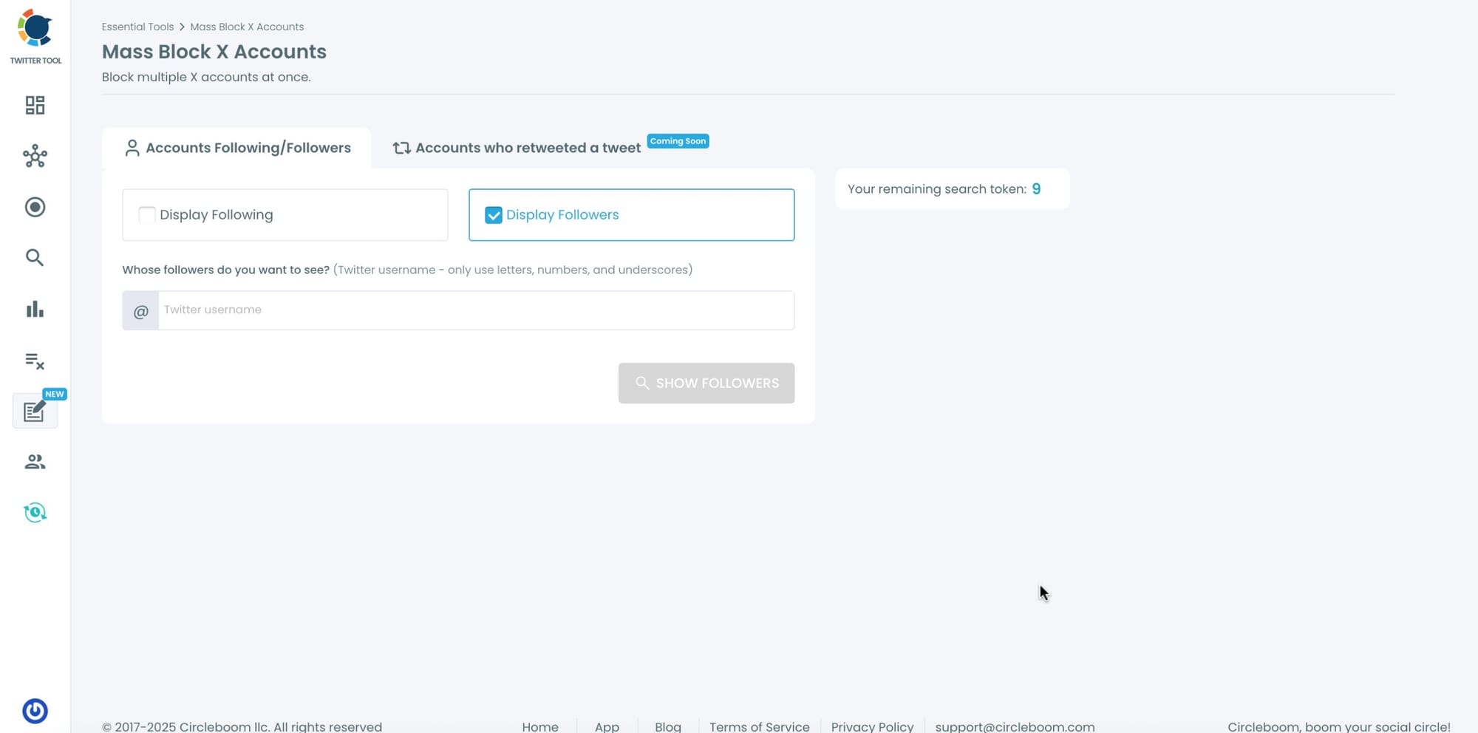Go to Essential Tools breadcrumb
The height and width of the screenshot is (733, 1478).
(138, 27)
